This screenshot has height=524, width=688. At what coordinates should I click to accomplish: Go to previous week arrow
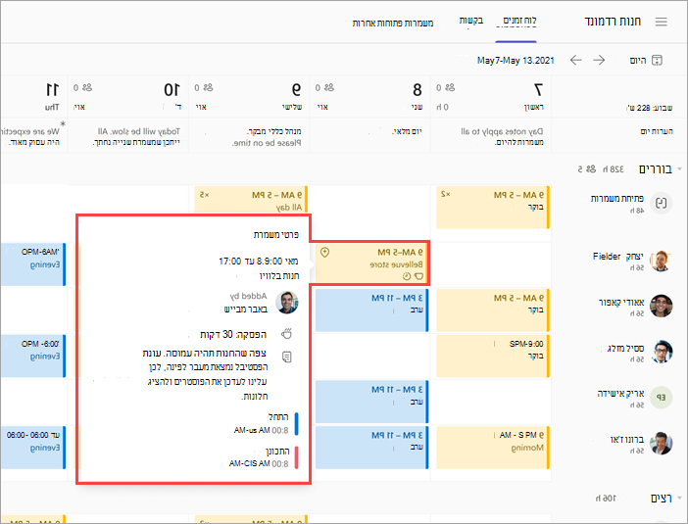point(575,60)
